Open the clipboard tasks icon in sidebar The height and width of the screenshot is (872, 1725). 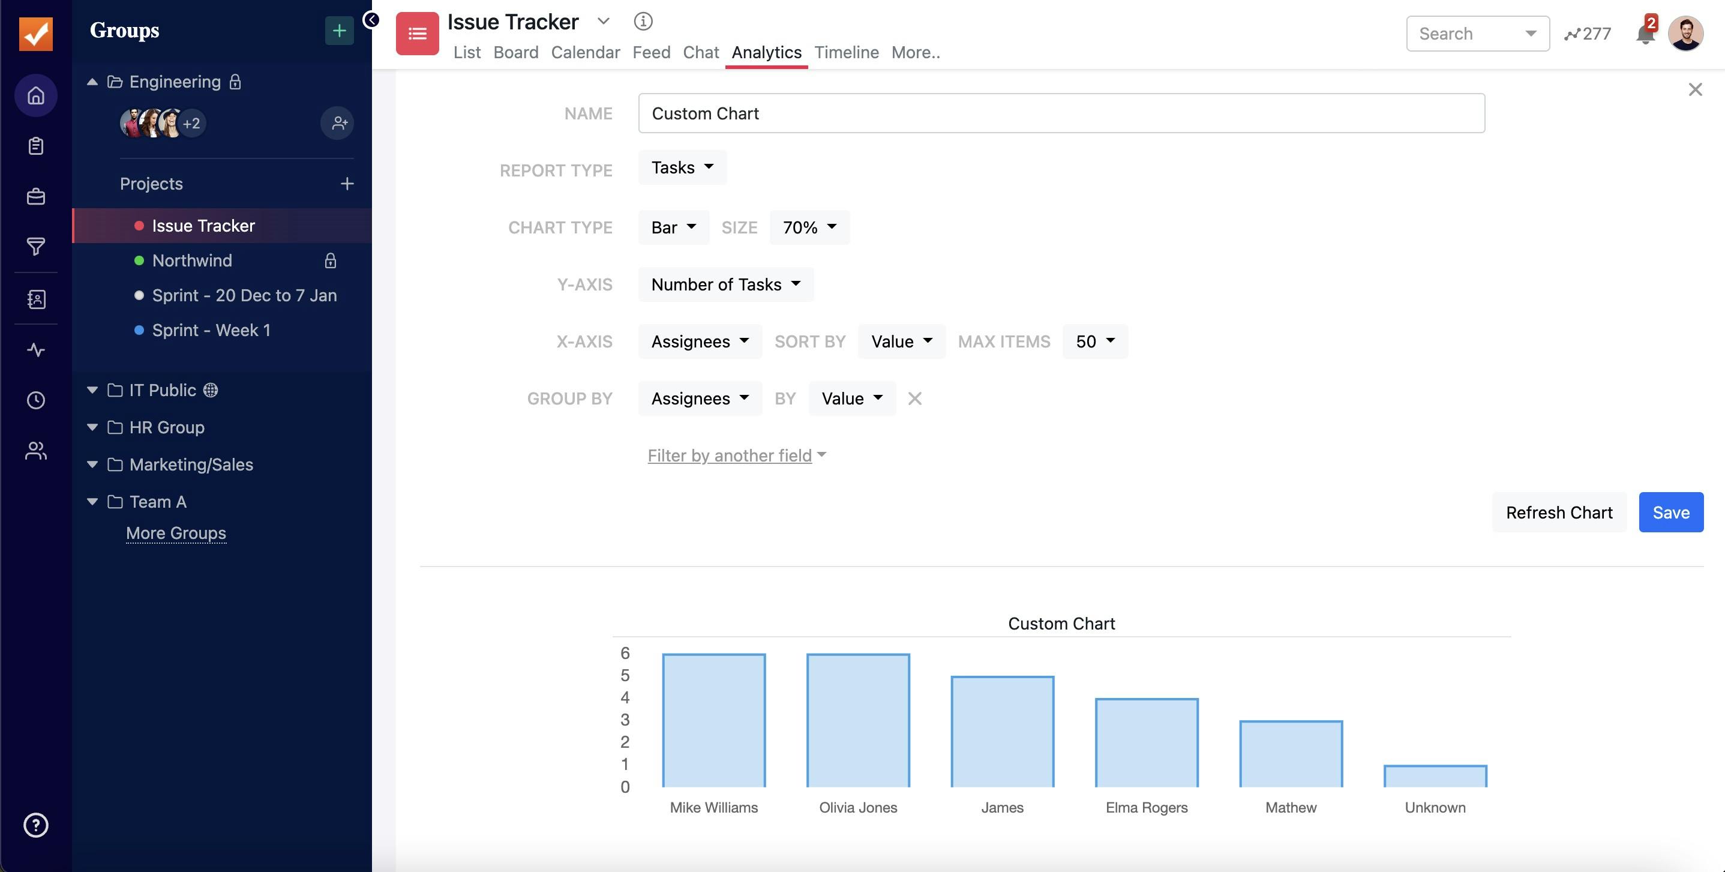coord(35,146)
